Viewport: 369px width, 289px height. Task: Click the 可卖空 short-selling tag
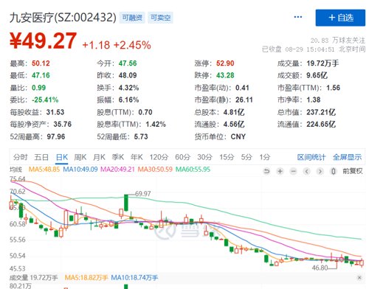(160, 18)
